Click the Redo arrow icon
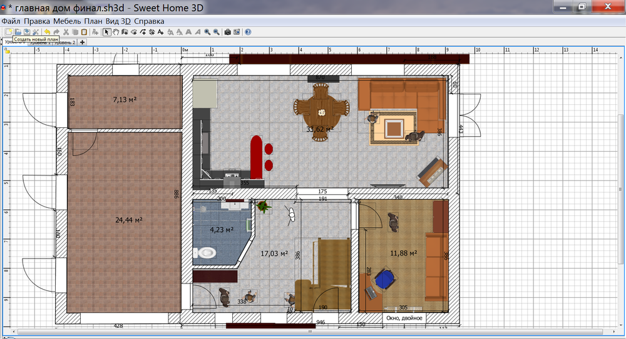This screenshot has width=626, height=339. (56, 32)
